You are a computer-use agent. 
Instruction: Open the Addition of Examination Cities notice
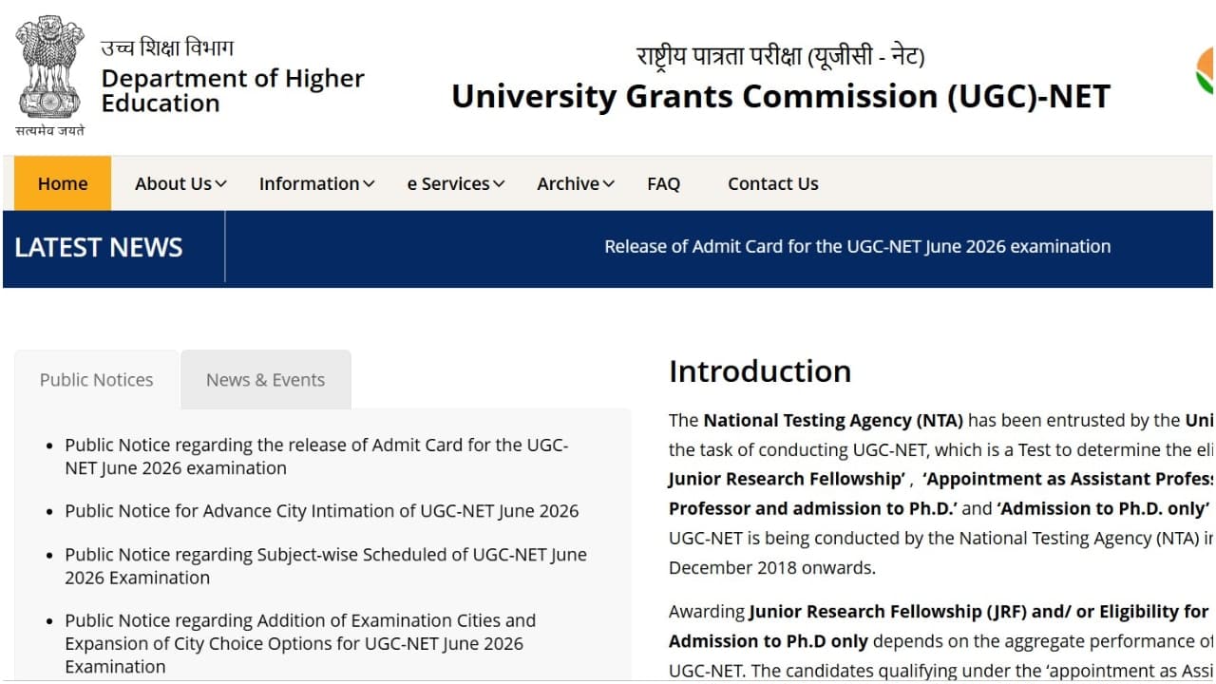pyautogui.click(x=300, y=643)
